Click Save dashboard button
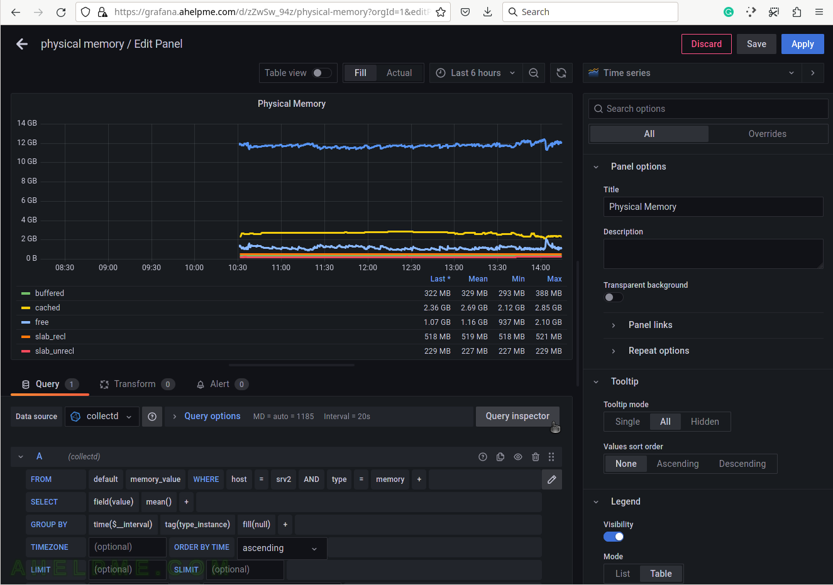 click(x=756, y=44)
